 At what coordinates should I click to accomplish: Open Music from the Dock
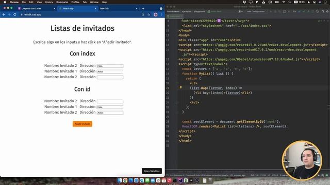pyautogui.click(x=169, y=180)
